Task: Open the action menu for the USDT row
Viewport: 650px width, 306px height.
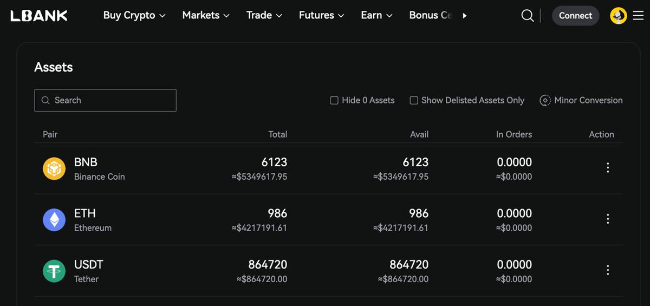Action: pyautogui.click(x=608, y=270)
